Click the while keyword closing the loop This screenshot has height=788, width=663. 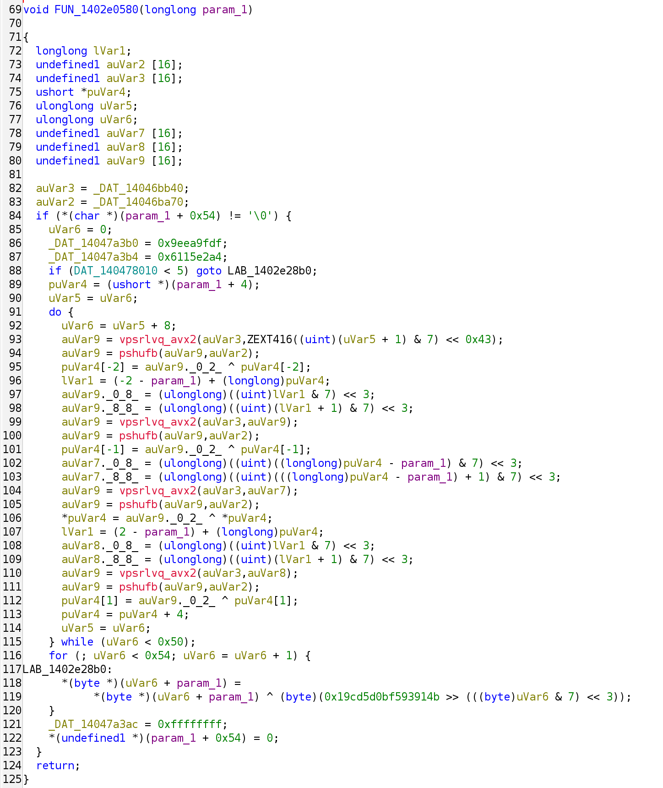point(77,642)
